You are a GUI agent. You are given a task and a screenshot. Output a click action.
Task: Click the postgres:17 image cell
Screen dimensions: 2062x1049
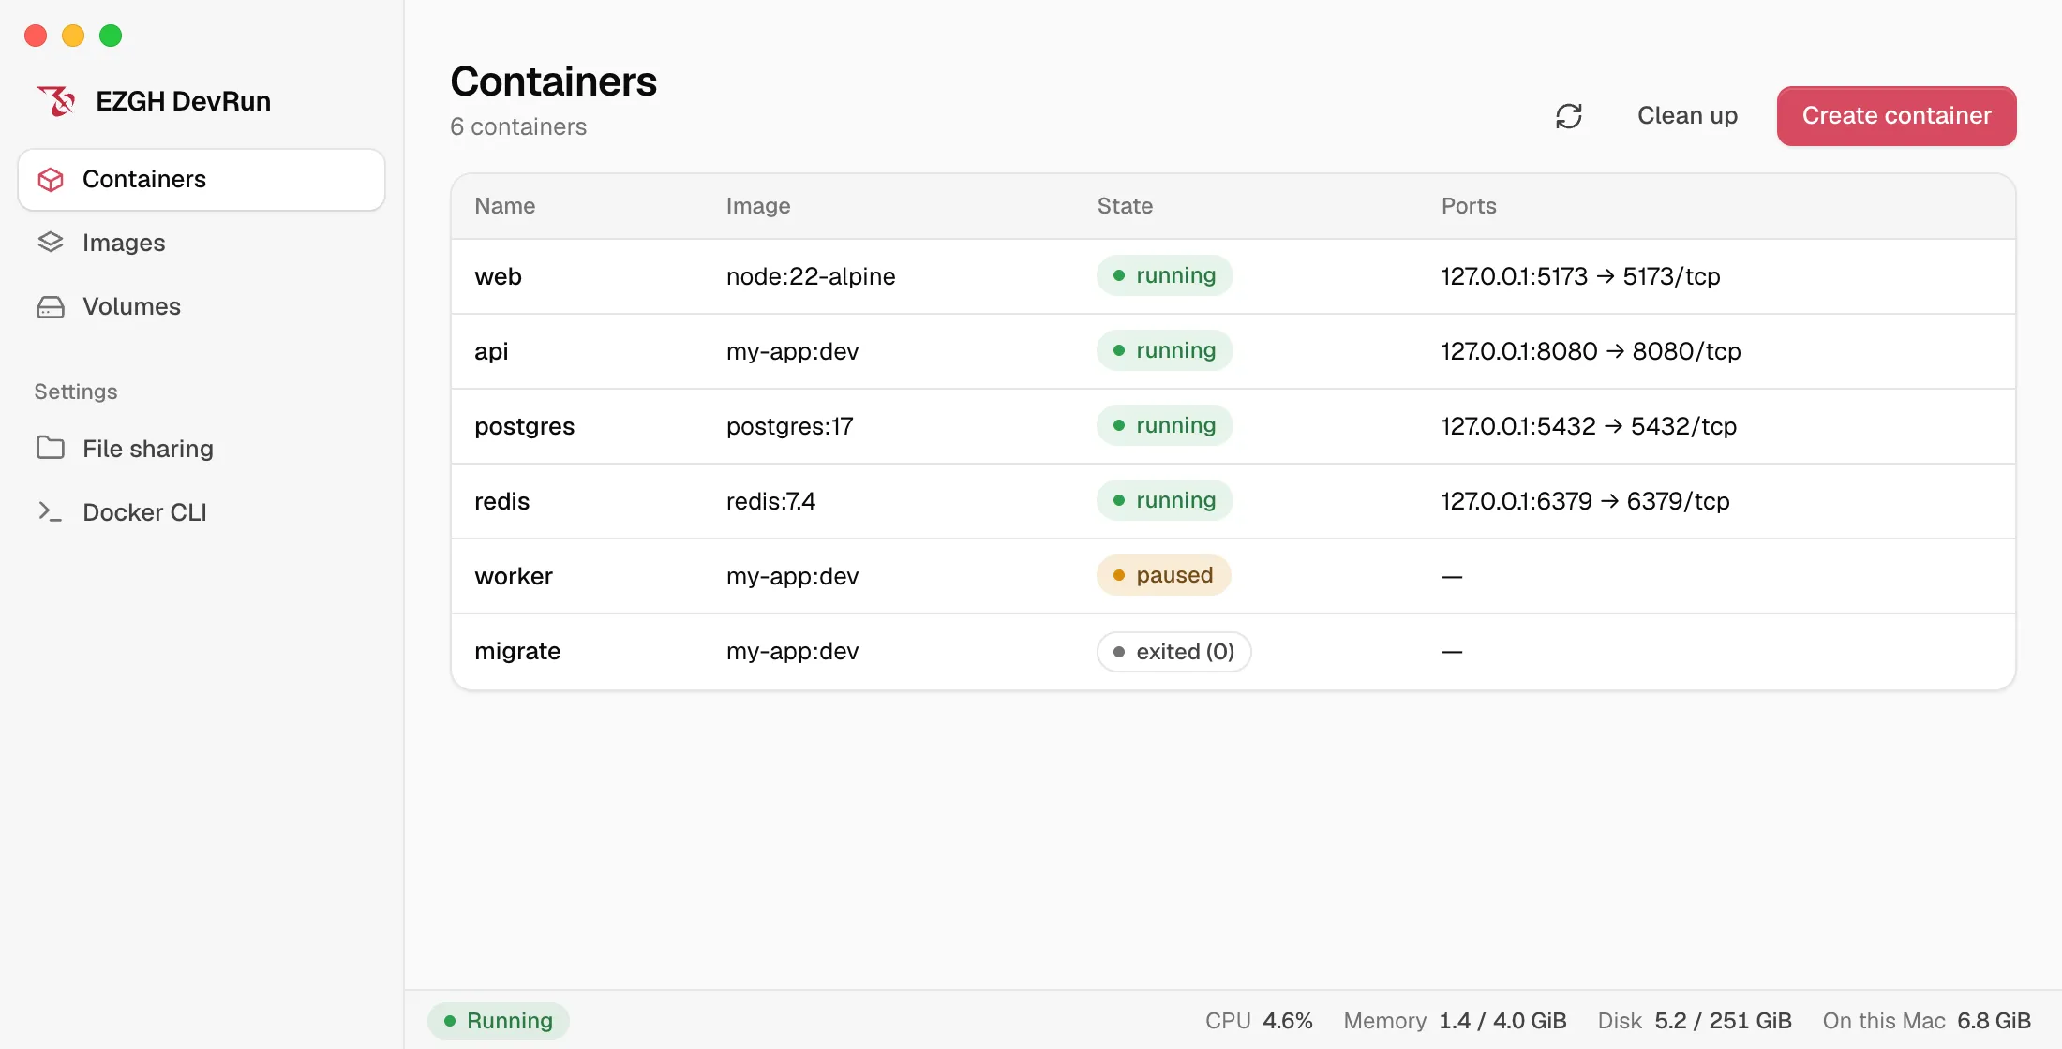(x=789, y=426)
